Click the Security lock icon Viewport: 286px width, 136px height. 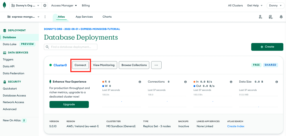(5, 82)
